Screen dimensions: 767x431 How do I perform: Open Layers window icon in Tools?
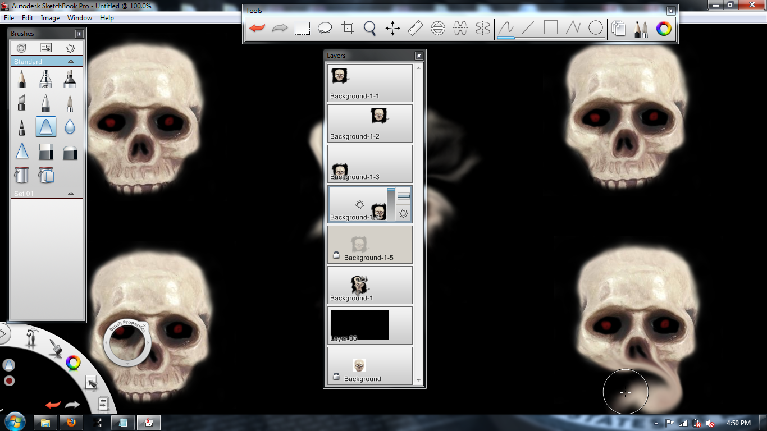(x=619, y=28)
